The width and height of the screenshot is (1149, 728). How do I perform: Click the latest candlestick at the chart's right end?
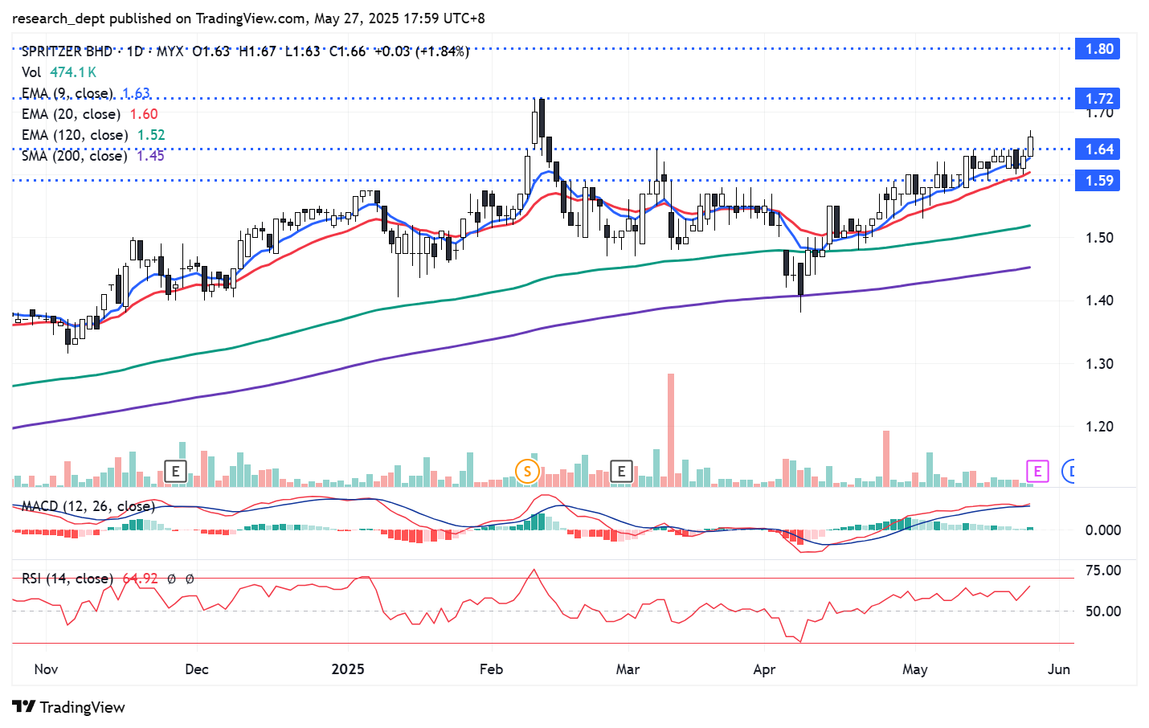coord(1030,145)
